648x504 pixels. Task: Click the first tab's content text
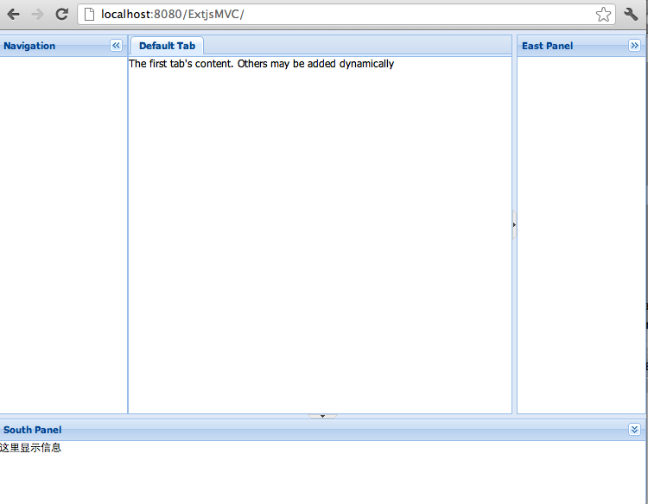[x=261, y=64]
